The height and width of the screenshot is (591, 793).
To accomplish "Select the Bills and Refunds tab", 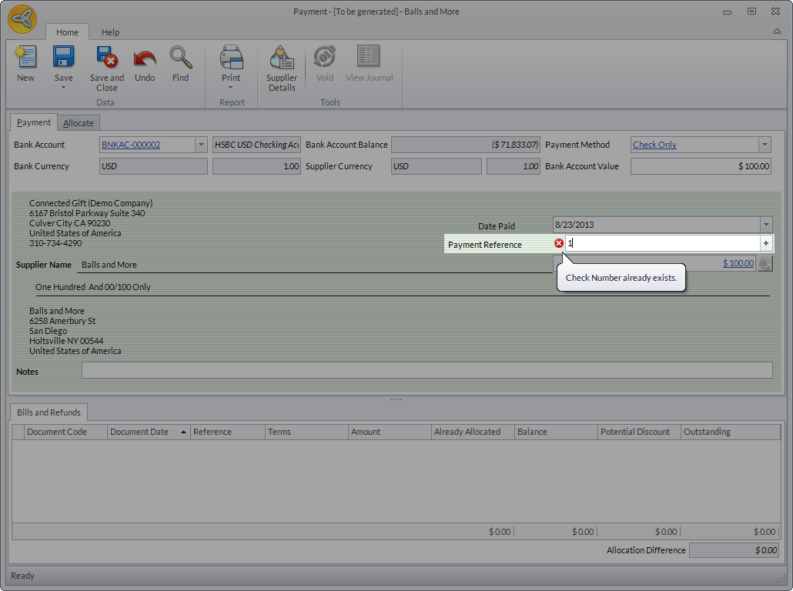I will (x=49, y=412).
